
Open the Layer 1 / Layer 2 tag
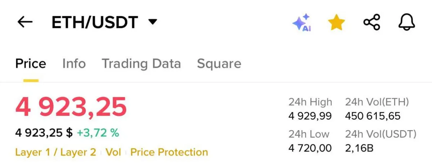coord(56,152)
